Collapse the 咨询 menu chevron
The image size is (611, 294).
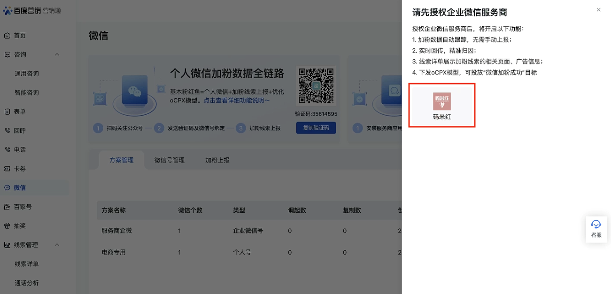57,54
